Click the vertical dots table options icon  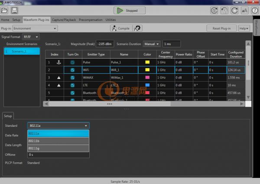tap(248, 63)
